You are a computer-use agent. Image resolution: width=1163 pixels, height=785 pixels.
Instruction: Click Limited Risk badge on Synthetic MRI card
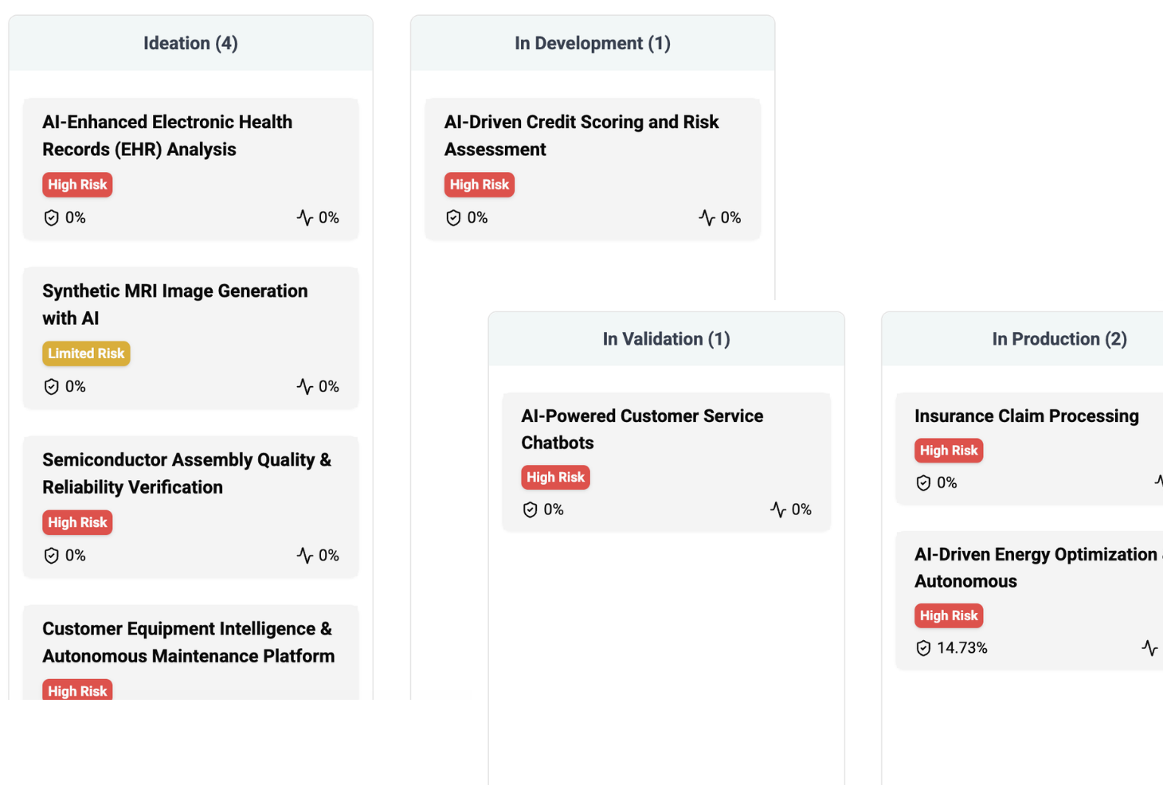coord(86,353)
